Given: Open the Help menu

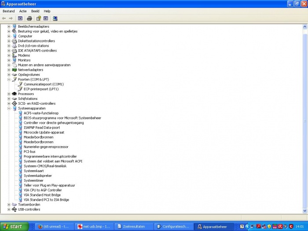Looking at the screenshot, I should coord(47,11).
